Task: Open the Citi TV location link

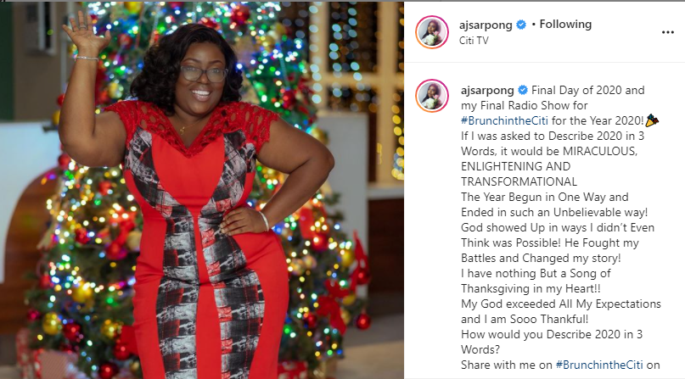Action: [474, 41]
